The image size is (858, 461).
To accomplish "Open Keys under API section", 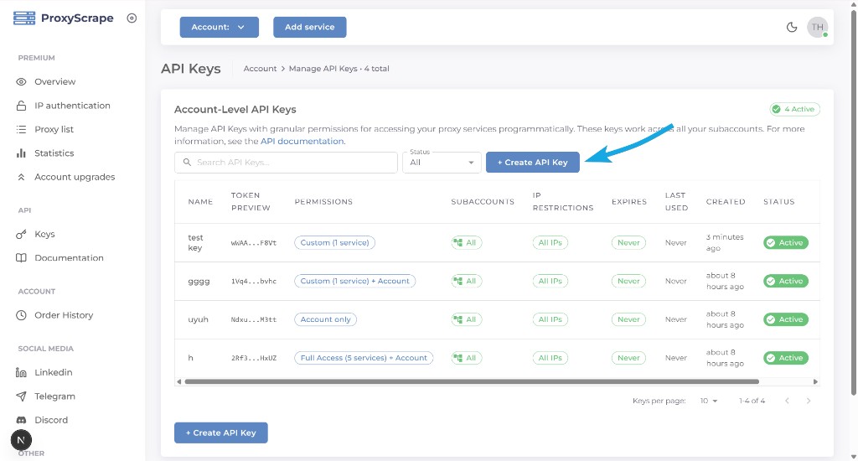I will (x=44, y=235).
